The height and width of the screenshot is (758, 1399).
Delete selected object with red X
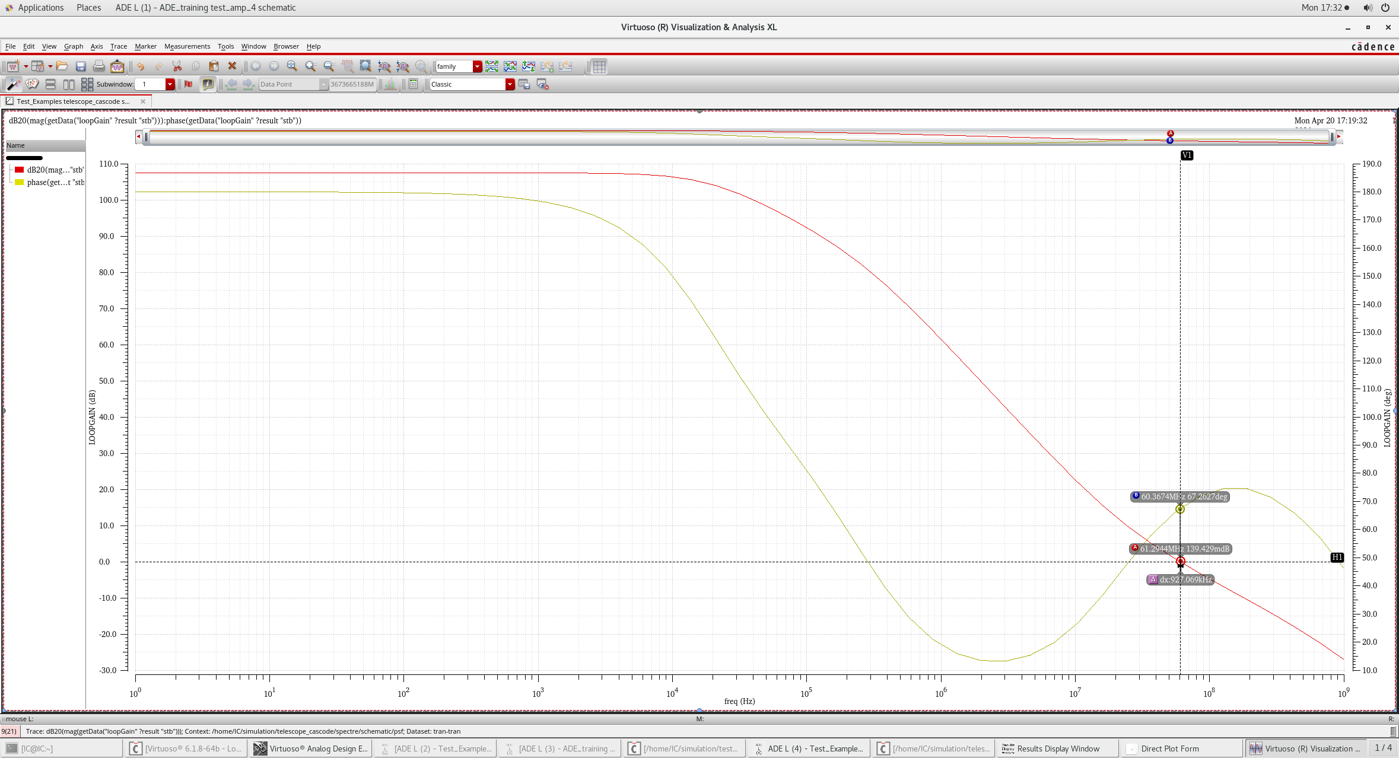pyautogui.click(x=232, y=66)
